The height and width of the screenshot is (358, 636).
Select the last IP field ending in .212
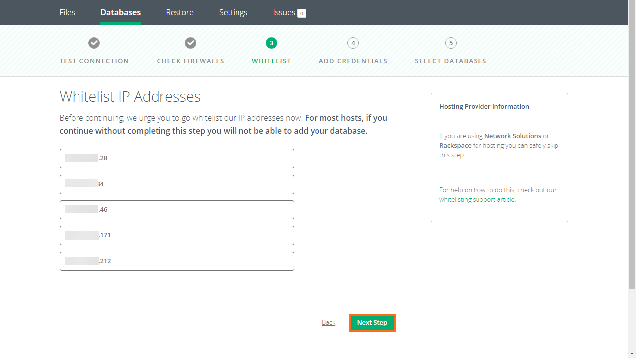click(x=177, y=261)
